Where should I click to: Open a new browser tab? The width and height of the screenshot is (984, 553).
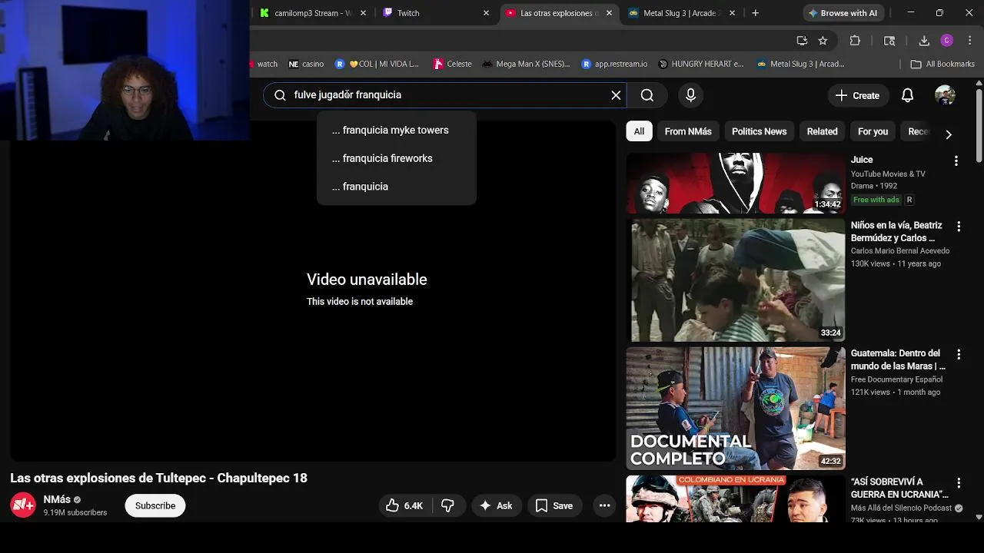pyautogui.click(x=755, y=13)
